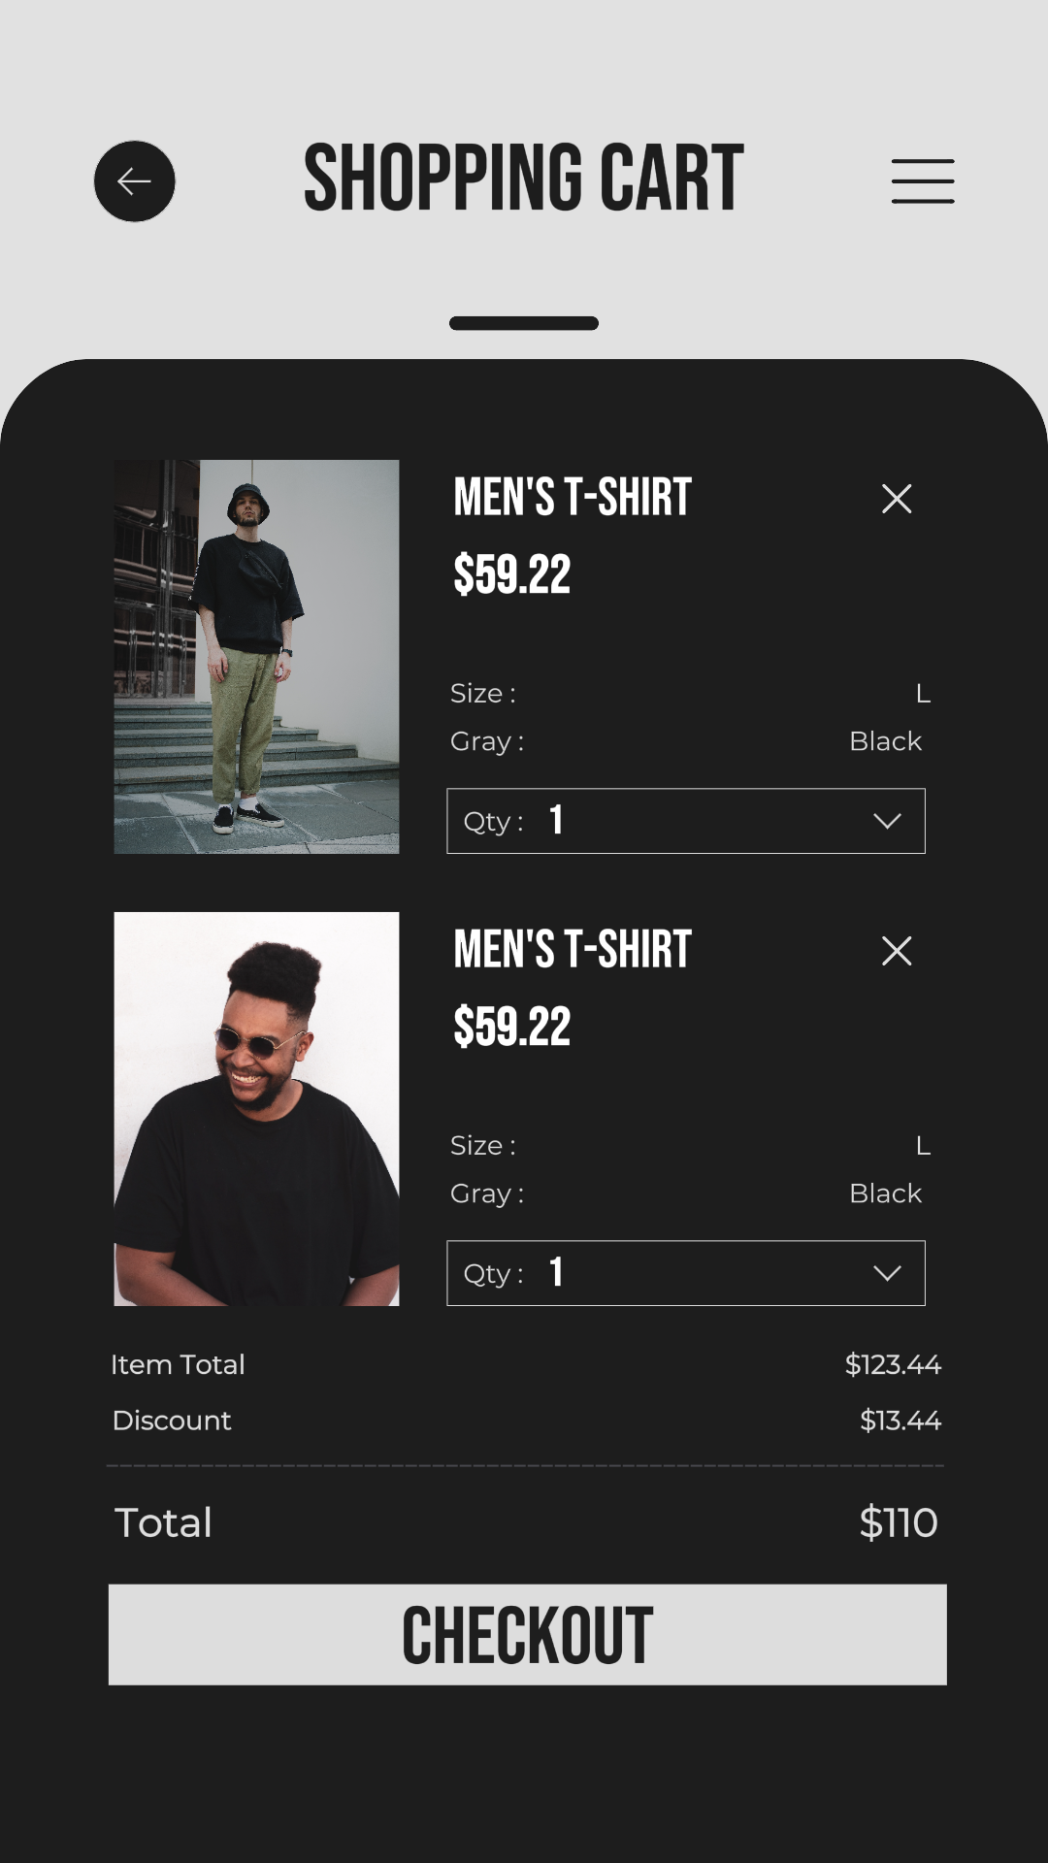The image size is (1048, 1863).
Task: Open the hamburger menu
Action: pyautogui.click(x=922, y=181)
